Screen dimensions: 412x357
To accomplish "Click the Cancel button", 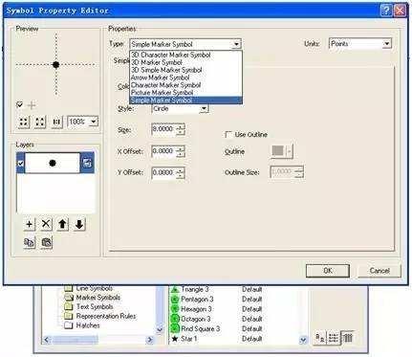I will click(x=379, y=271).
